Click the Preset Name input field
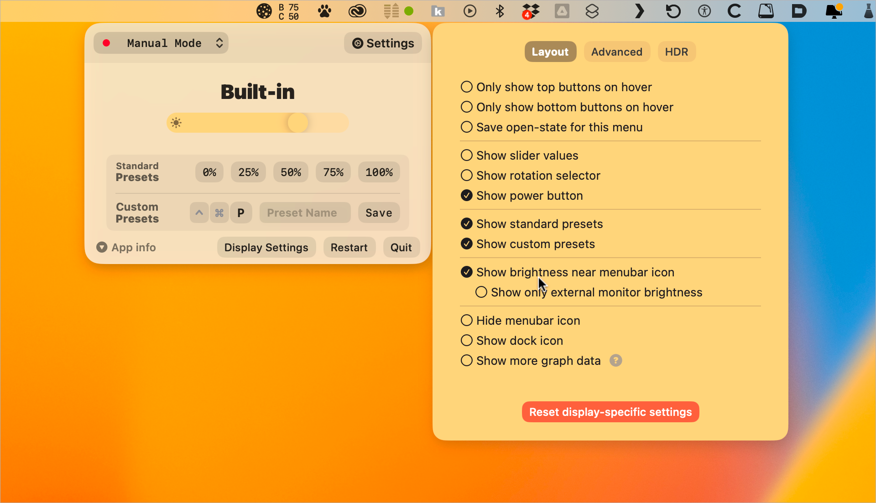Image resolution: width=876 pixels, height=503 pixels. [x=304, y=213]
